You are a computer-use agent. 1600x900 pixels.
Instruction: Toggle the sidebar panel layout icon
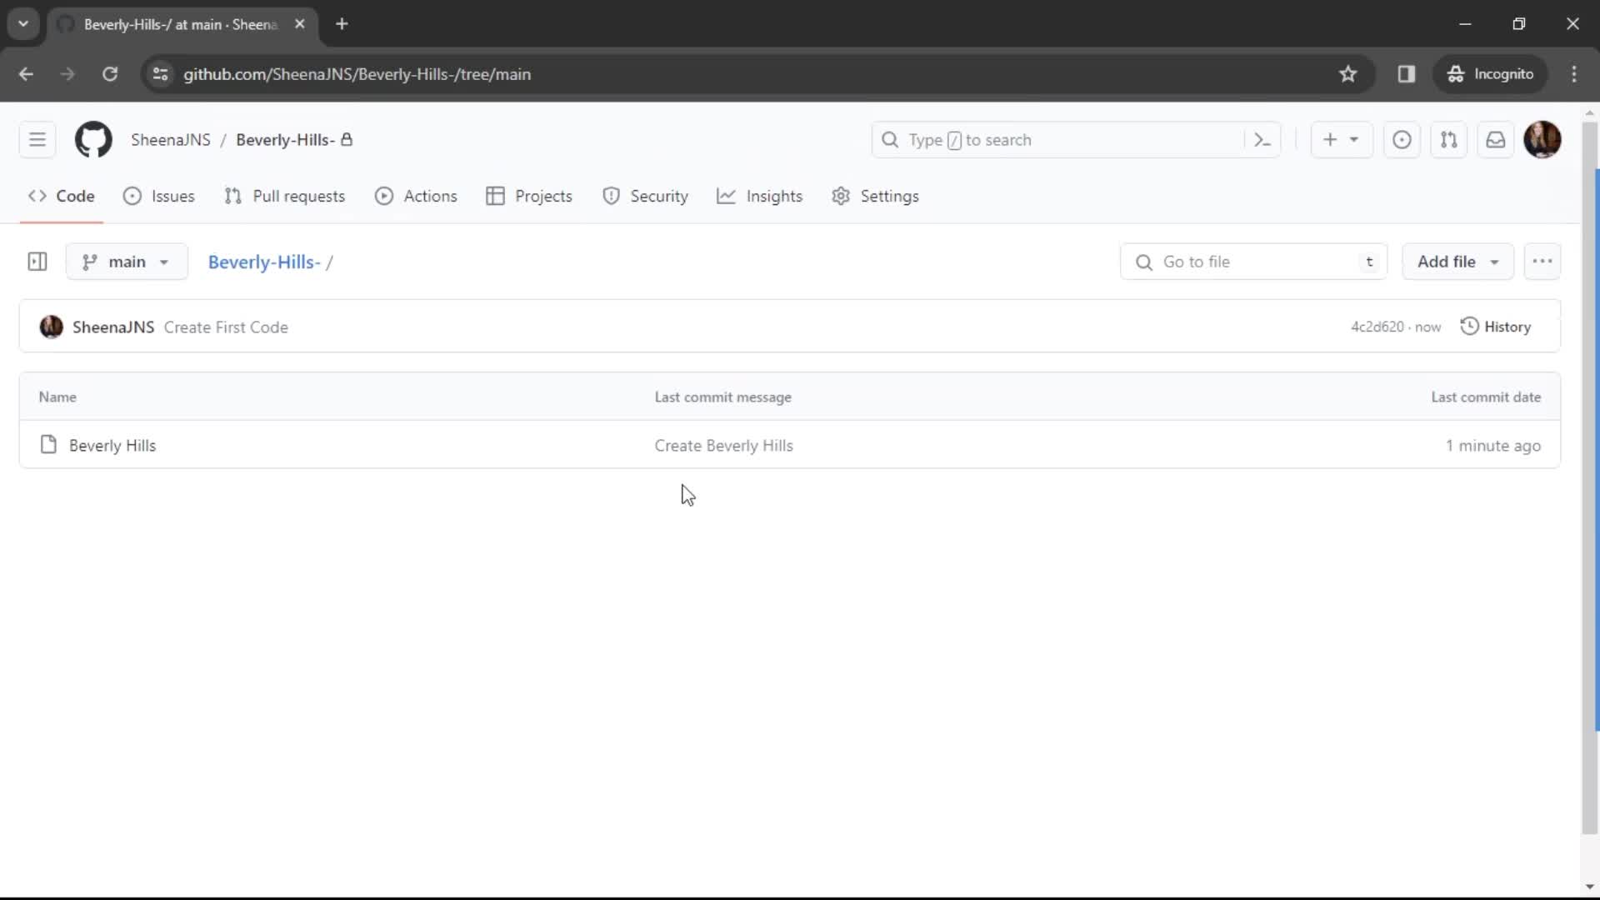(x=37, y=262)
